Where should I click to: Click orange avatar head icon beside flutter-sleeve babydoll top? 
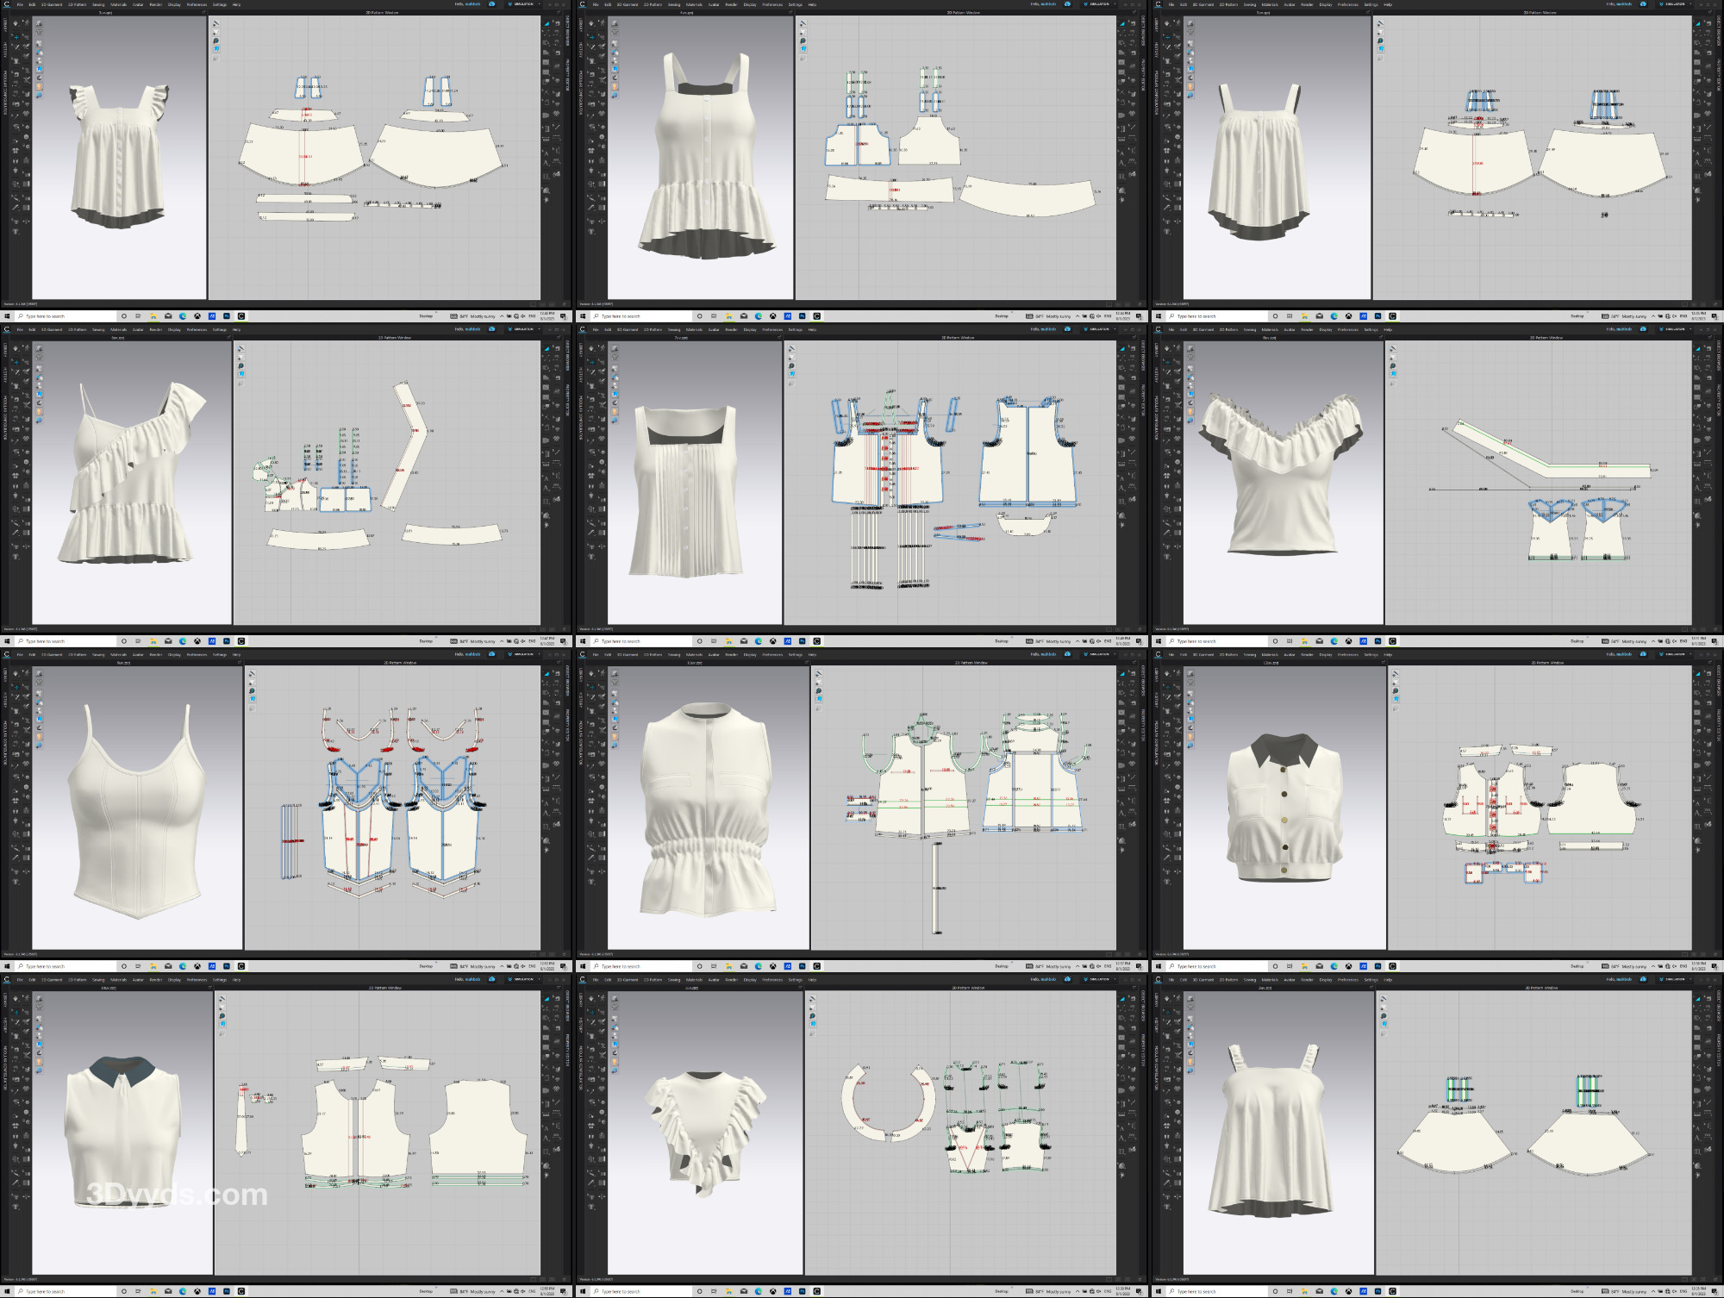[x=39, y=87]
